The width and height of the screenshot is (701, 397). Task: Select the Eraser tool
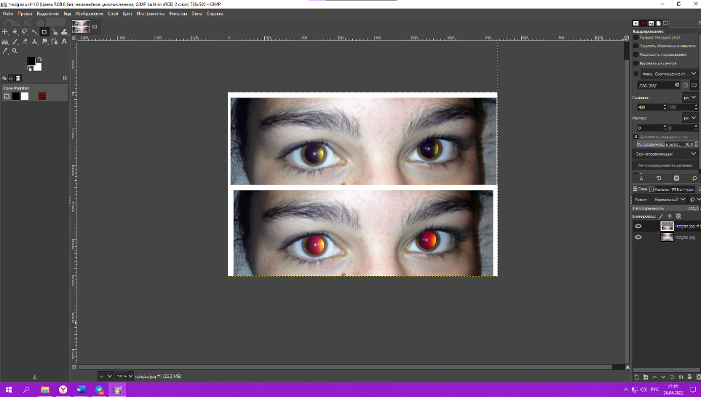click(25, 42)
